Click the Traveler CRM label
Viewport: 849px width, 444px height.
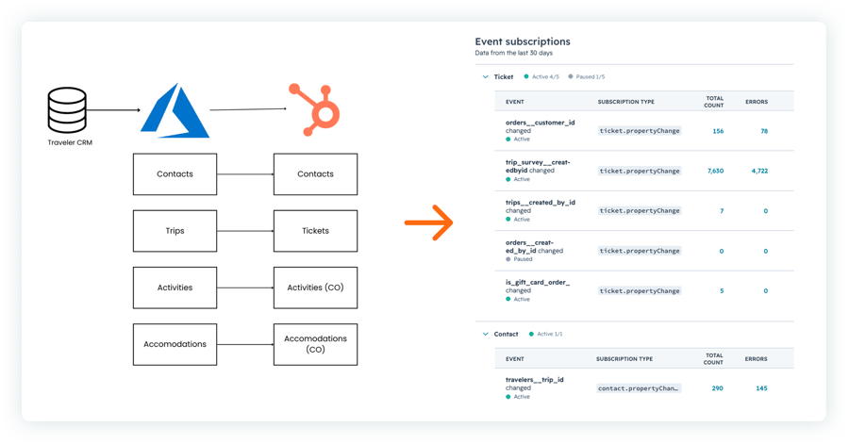pyautogui.click(x=70, y=142)
